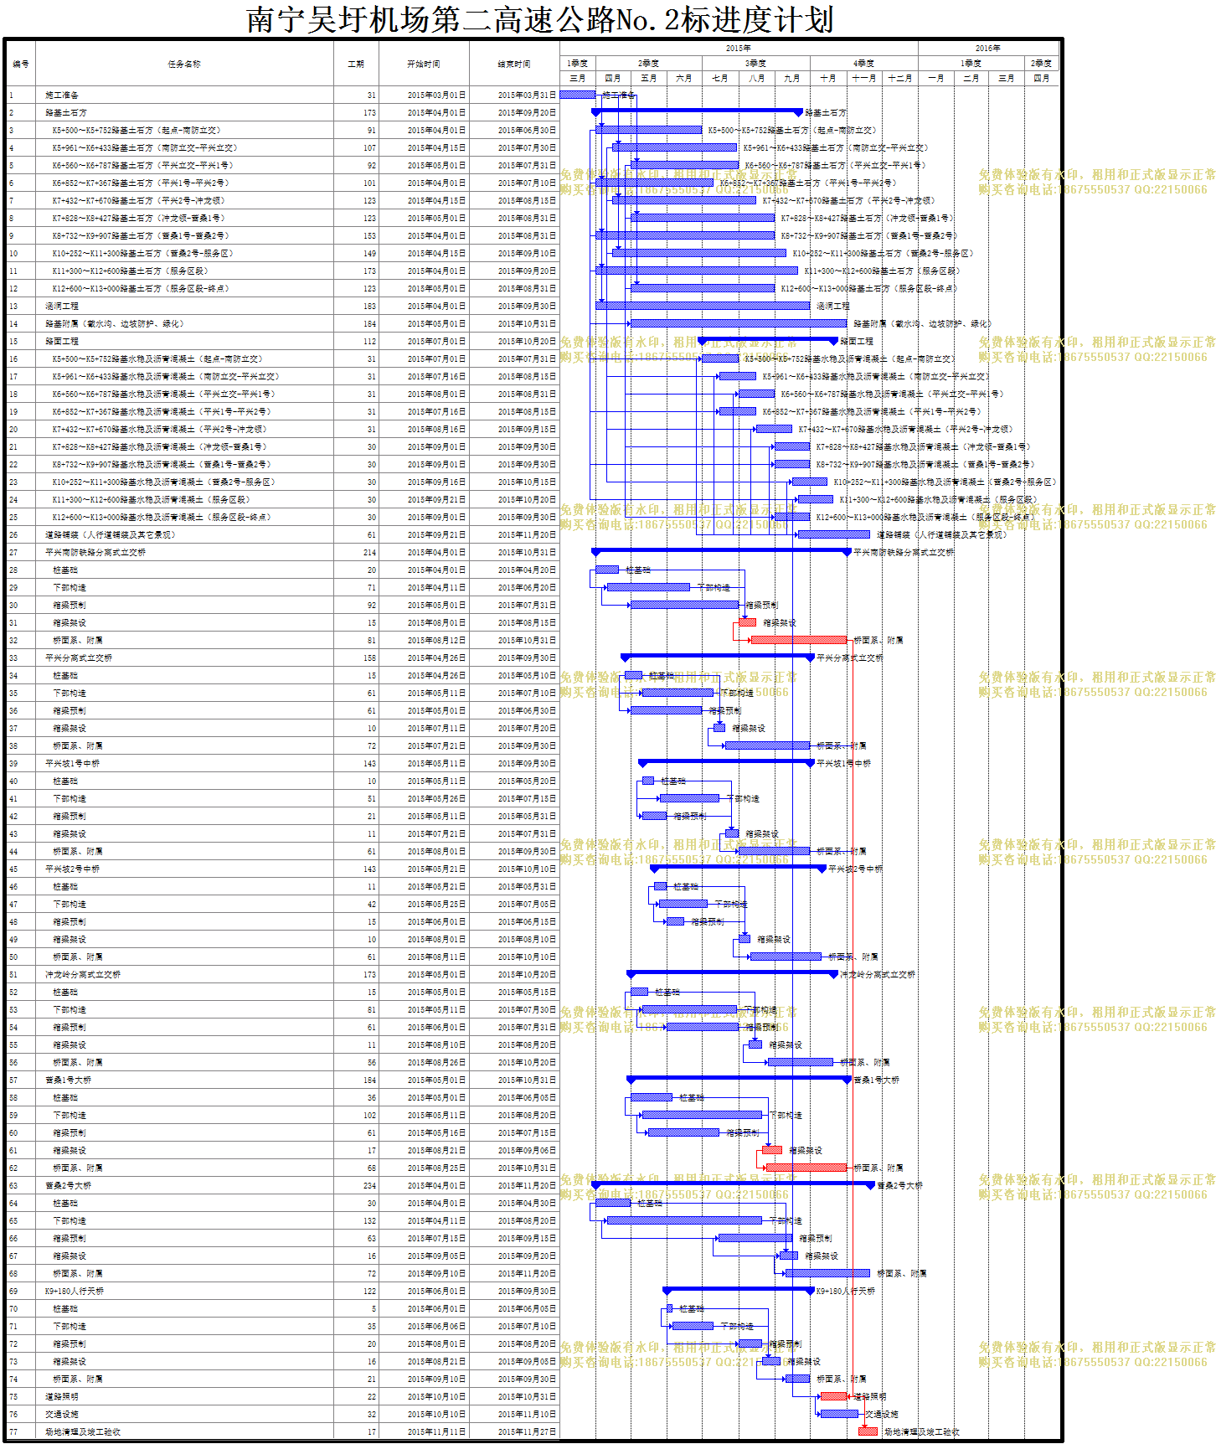The height and width of the screenshot is (1444, 1216).
Task: Click the '结束时间' column header
Action: 514,64
